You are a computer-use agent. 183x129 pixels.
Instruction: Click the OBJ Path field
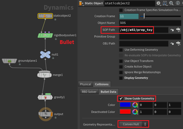click(144, 44)
